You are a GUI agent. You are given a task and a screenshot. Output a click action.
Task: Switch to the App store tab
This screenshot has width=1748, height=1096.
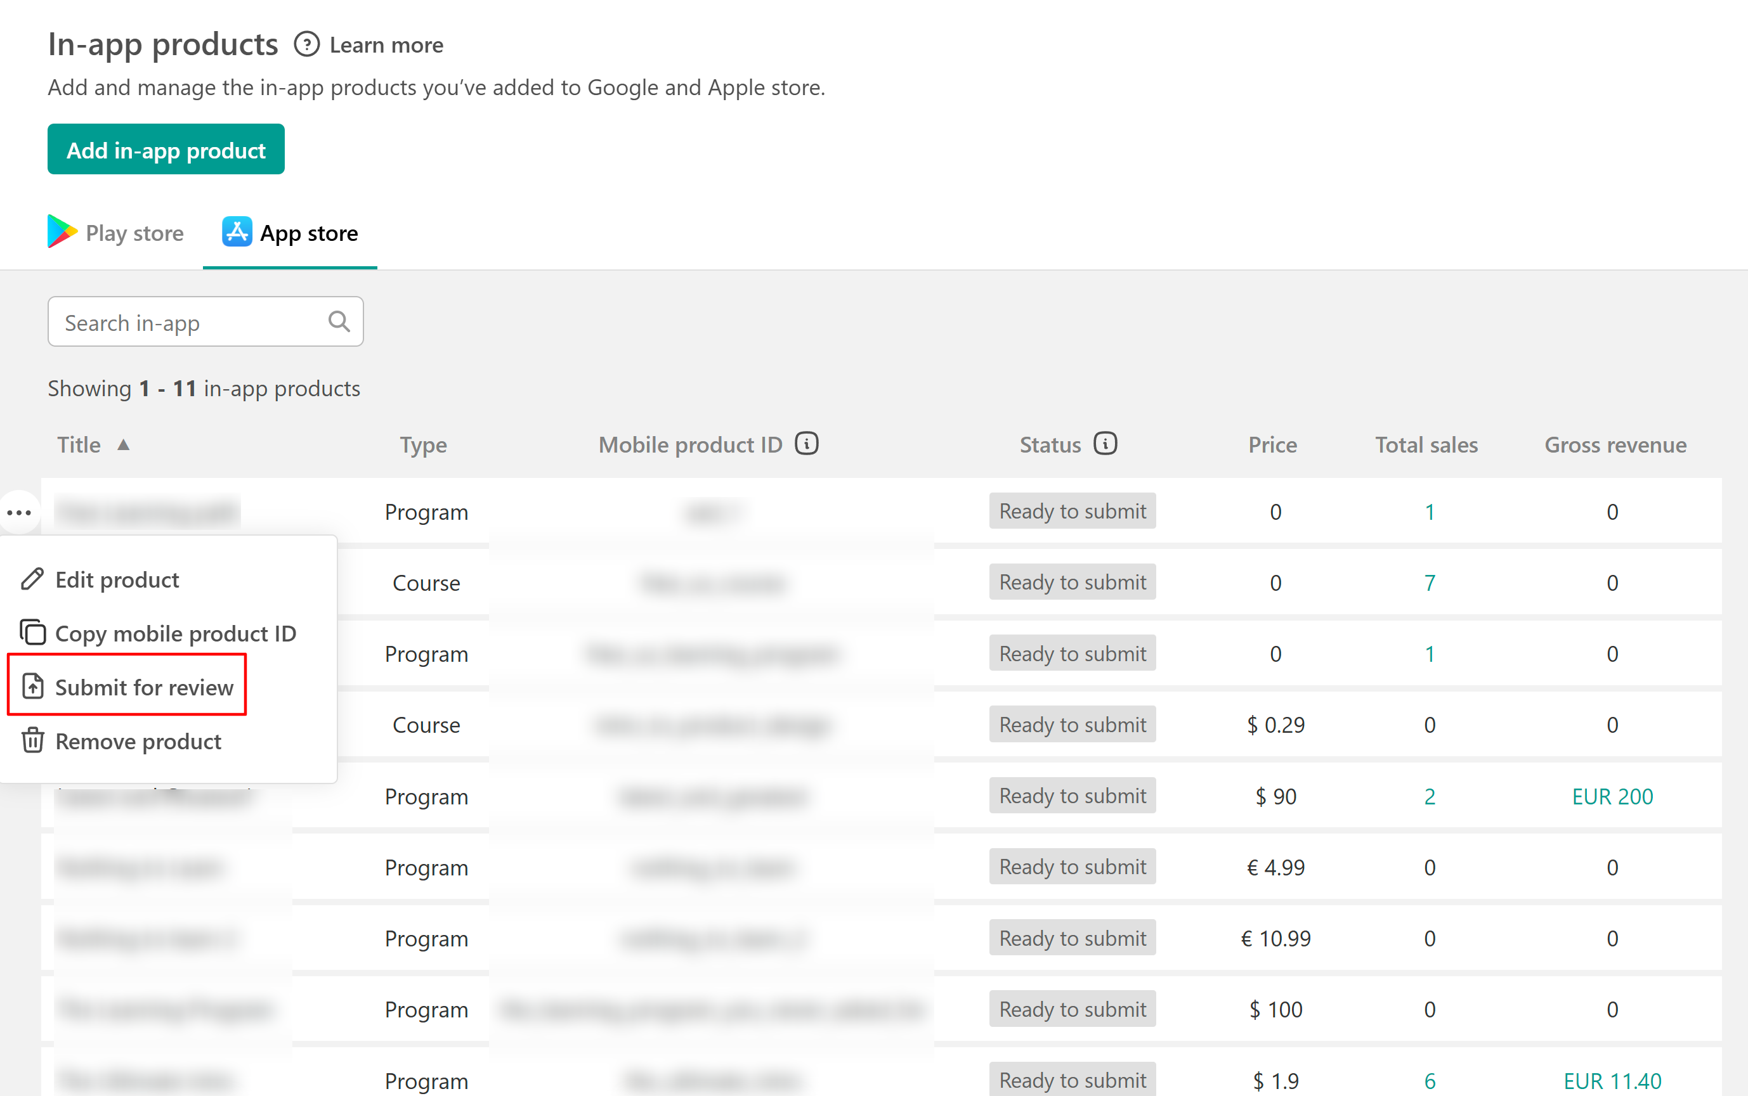click(309, 233)
